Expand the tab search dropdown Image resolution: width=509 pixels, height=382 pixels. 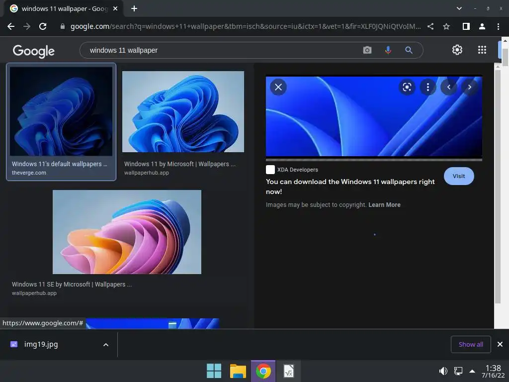pyautogui.click(x=459, y=8)
